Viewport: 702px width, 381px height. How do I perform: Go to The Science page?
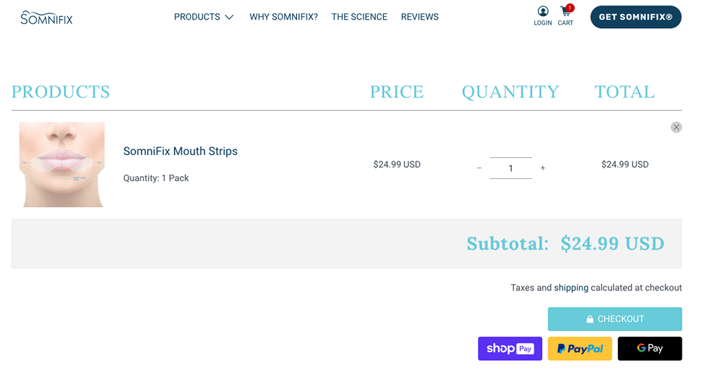pos(359,17)
